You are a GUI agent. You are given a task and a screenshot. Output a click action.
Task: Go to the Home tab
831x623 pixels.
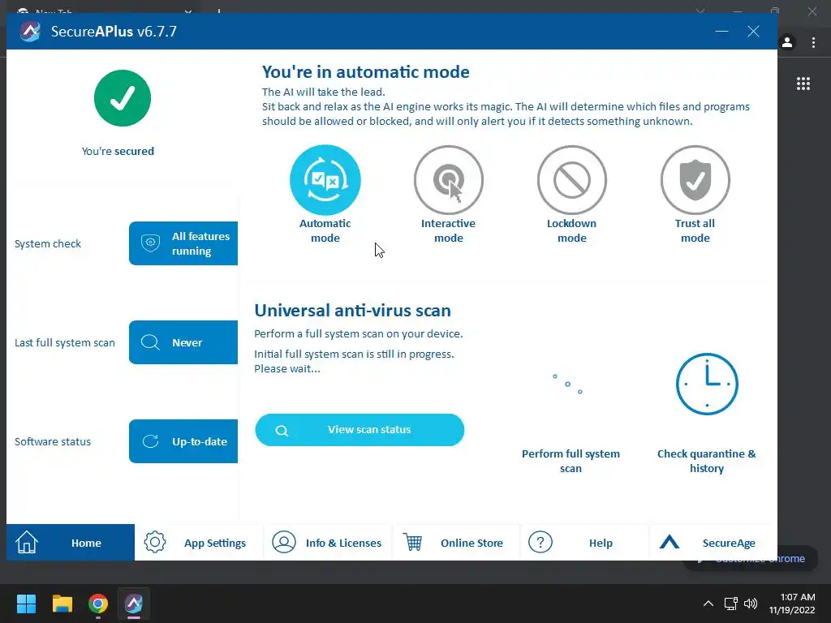pyautogui.click(x=71, y=543)
